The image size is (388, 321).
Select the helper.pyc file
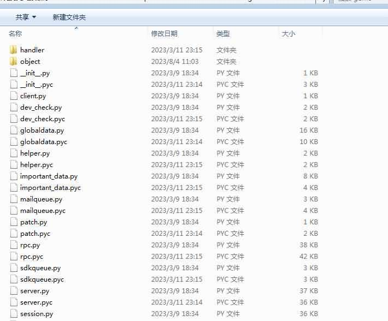click(37, 165)
